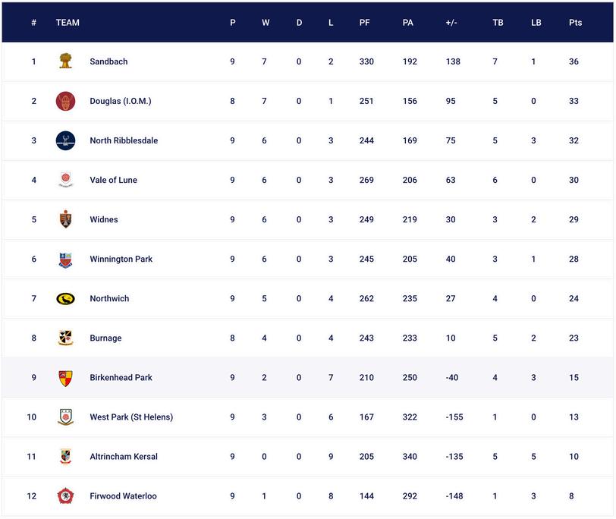Select the highlighted Birkenhead Park row name
This screenshot has width=616, height=519.
click(121, 378)
